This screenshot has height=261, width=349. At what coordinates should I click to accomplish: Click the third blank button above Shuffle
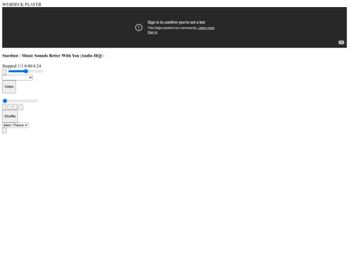point(15,107)
